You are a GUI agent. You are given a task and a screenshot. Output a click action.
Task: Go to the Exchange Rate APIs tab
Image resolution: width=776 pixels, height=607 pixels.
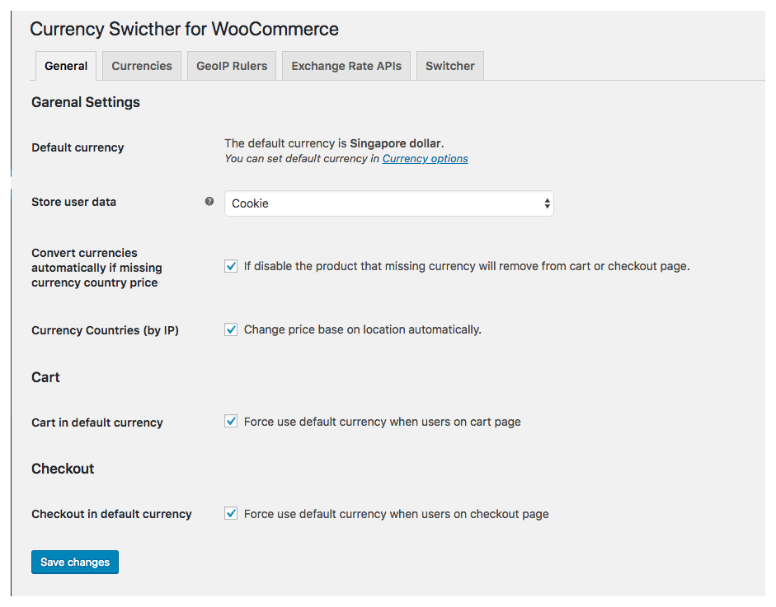346,66
